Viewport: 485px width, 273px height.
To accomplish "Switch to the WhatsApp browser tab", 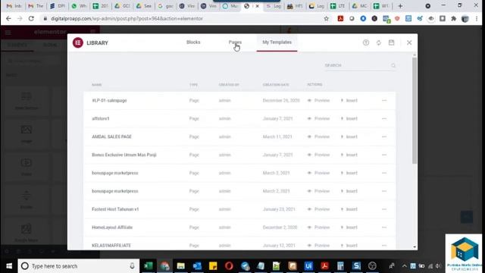I will (x=79, y=6).
